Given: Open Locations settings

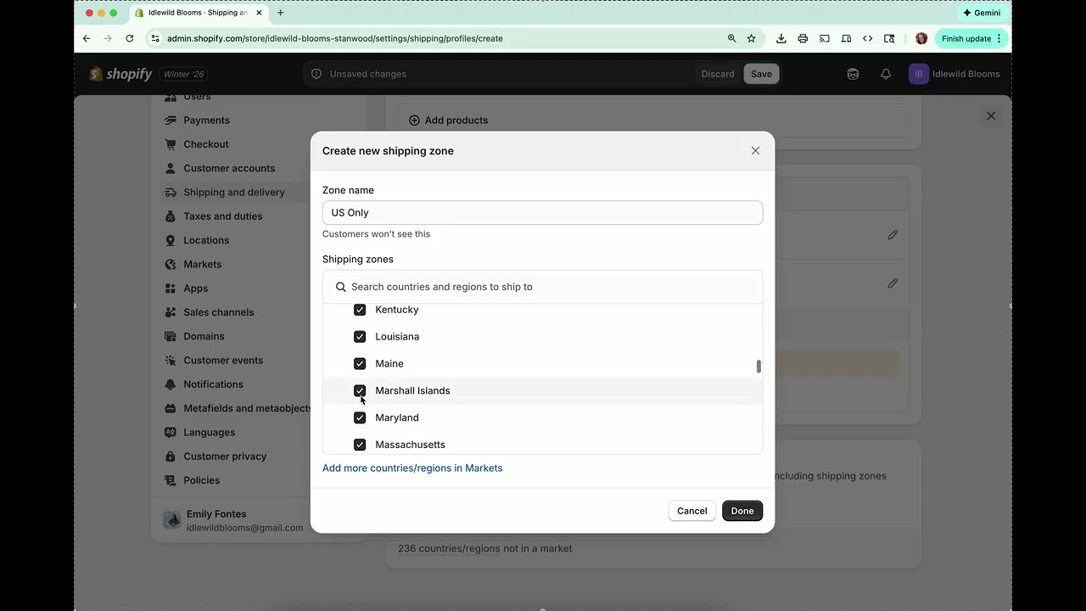Looking at the screenshot, I should click(x=206, y=240).
